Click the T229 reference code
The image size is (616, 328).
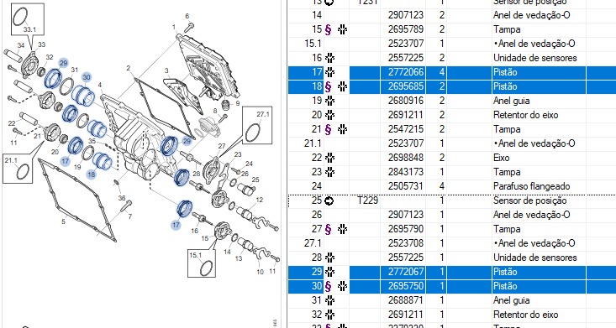point(368,200)
